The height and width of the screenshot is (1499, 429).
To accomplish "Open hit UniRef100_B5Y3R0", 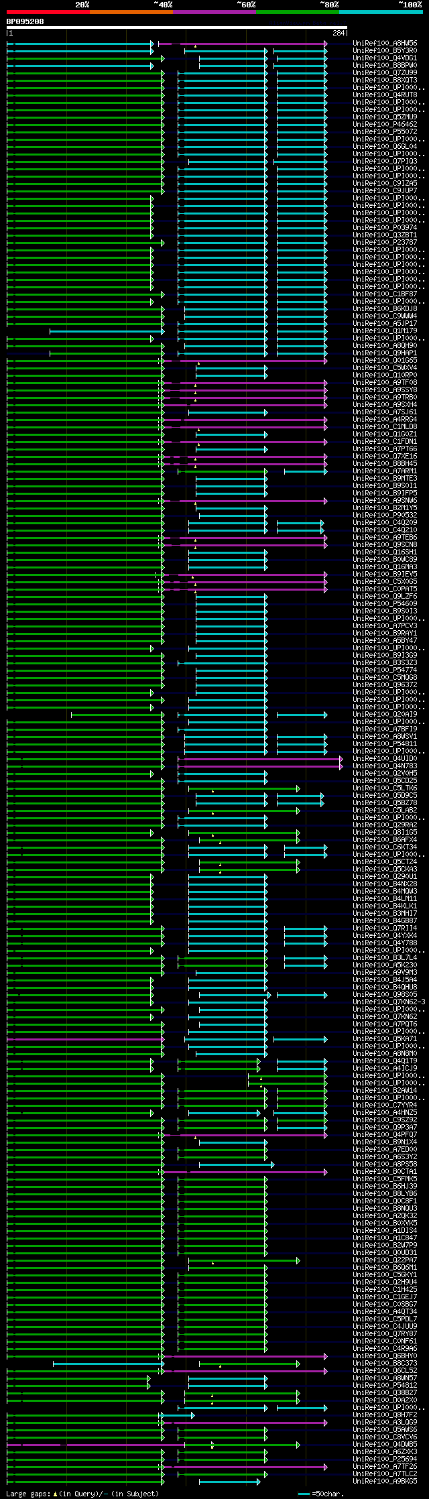I will click(x=385, y=50).
